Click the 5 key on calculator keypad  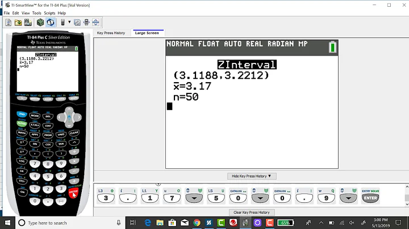(x=48, y=177)
